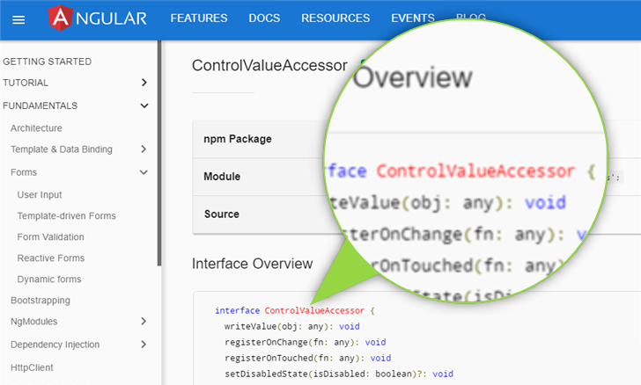
Task: Open the hamburger navigation menu
Action: click(18, 19)
